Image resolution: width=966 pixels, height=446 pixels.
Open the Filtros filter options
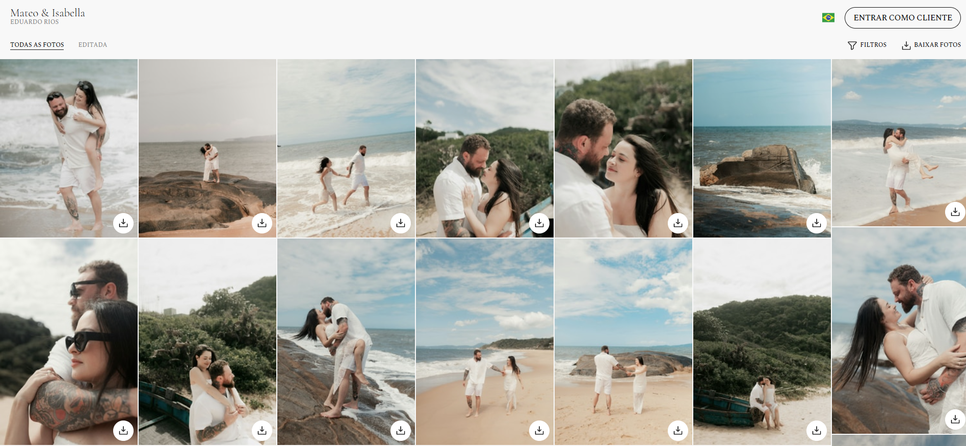click(867, 45)
